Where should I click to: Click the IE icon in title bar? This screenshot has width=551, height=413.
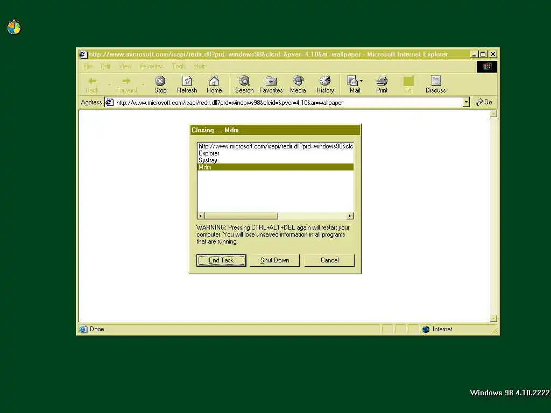click(x=83, y=54)
